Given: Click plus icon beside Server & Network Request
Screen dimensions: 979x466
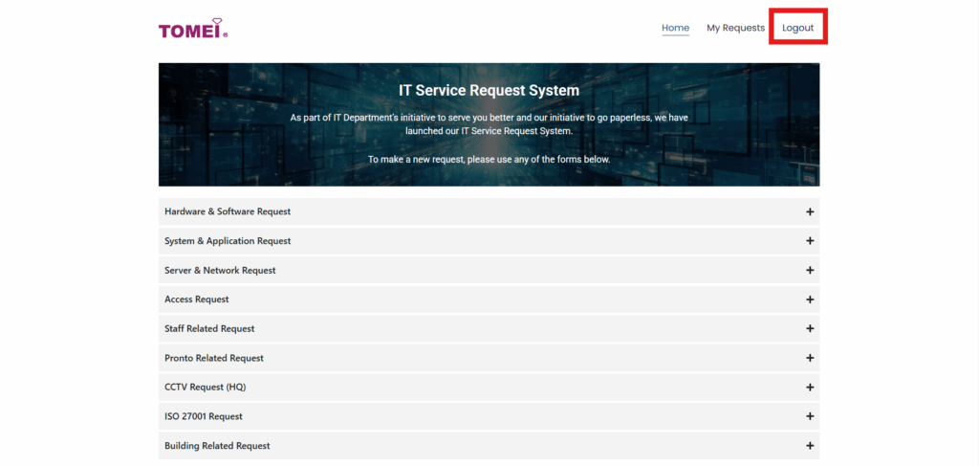Looking at the screenshot, I should coord(810,271).
